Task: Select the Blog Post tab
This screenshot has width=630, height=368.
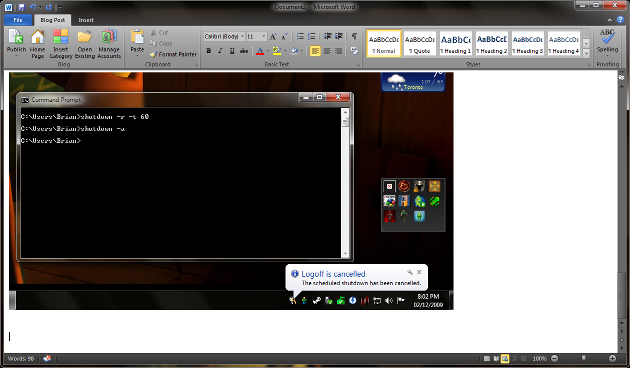Action: point(52,20)
